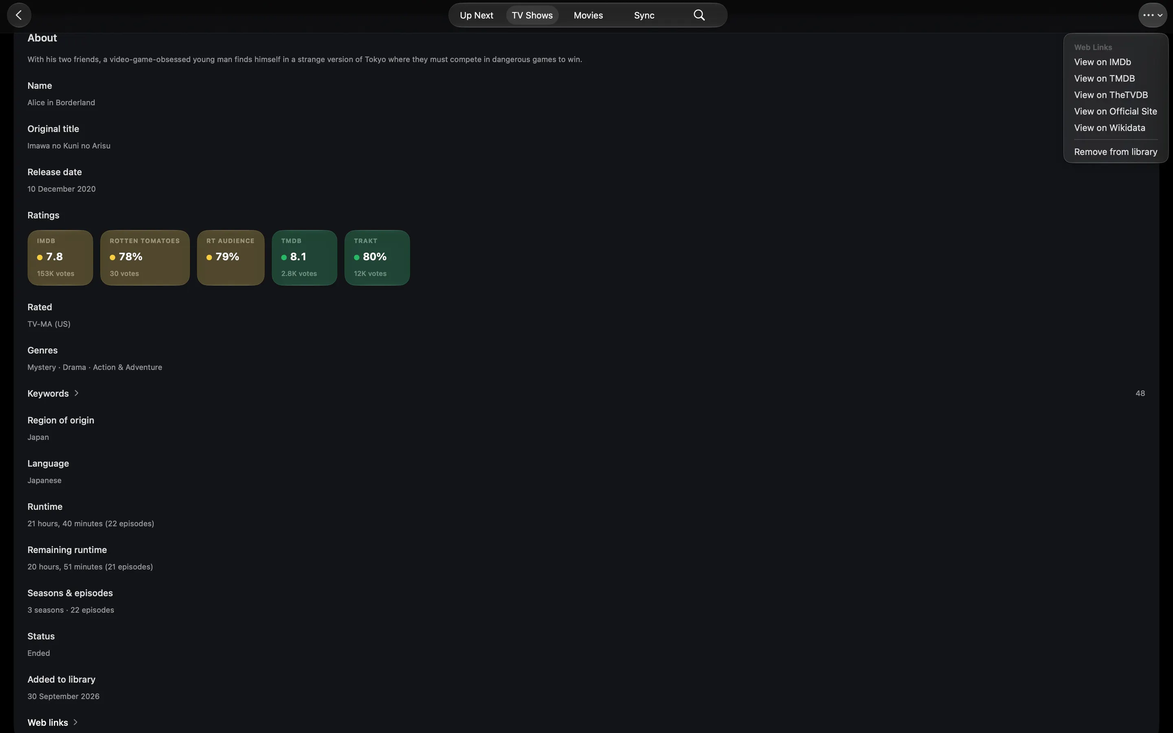Open the IMDB 7.8 rating card
This screenshot has width=1173, height=733.
pyautogui.click(x=60, y=258)
